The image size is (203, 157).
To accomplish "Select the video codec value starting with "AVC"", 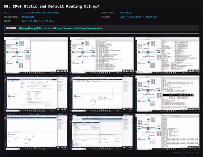I will (x=138, y=17).
